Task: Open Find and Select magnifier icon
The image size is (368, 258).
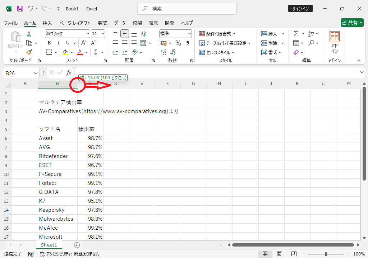Action: (312, 43)
